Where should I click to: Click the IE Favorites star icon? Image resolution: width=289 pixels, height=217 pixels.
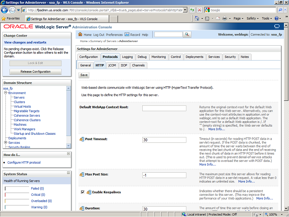pos(4,19)
